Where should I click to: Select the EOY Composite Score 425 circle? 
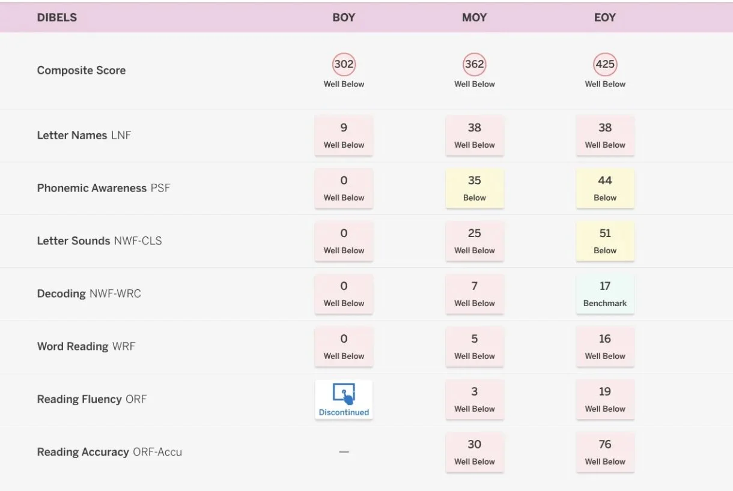pyautogui.click(x=605, y=64)
